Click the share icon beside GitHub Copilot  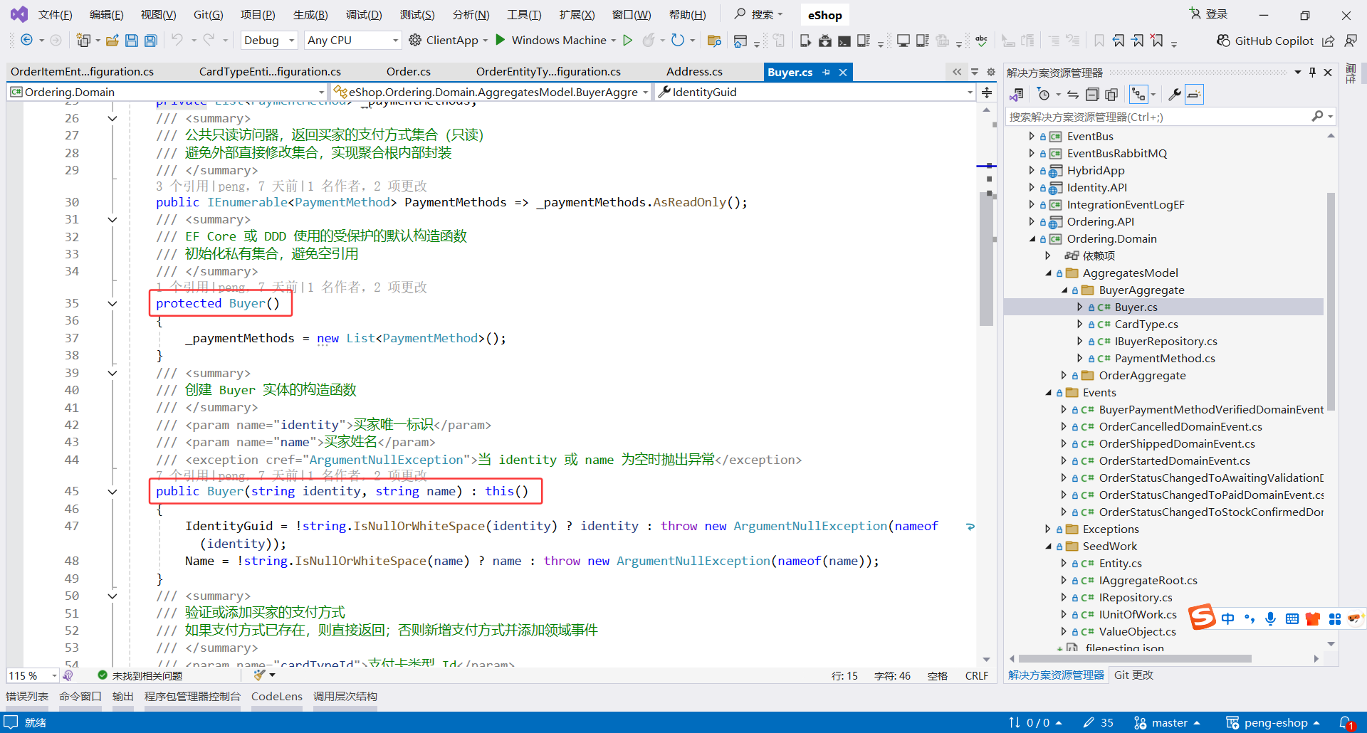1329,41
